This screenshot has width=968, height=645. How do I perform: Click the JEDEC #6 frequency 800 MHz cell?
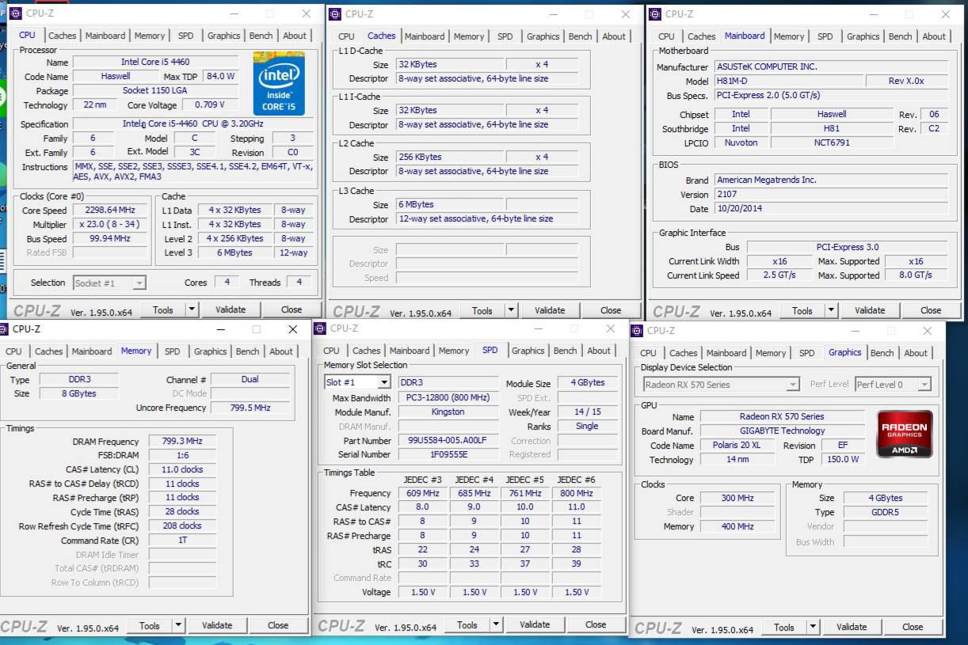pos(576,493)
